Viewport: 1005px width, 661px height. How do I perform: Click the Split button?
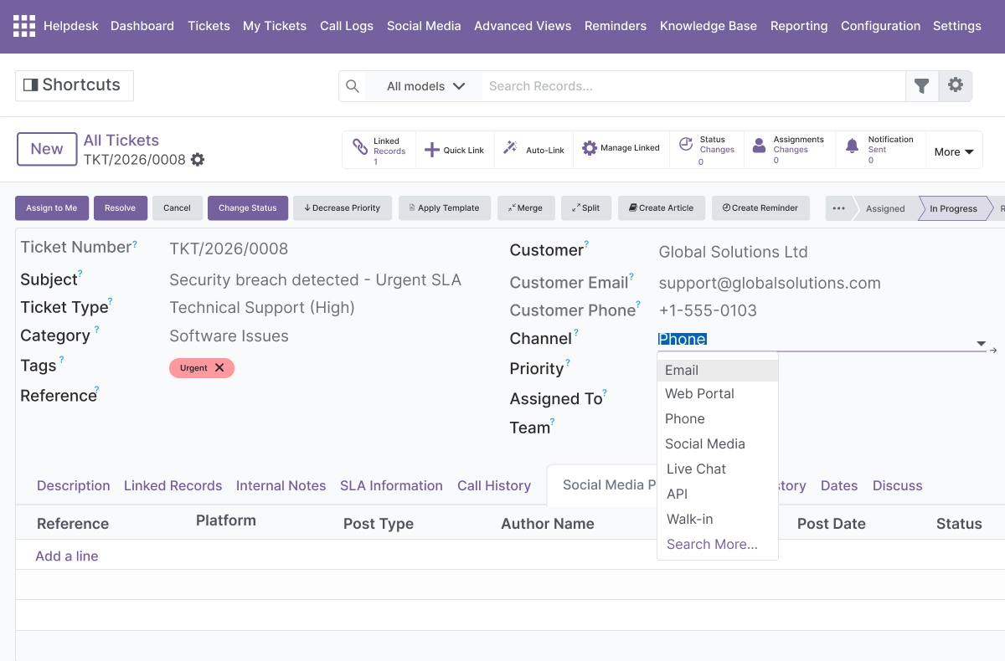click(x=586, y=208)
